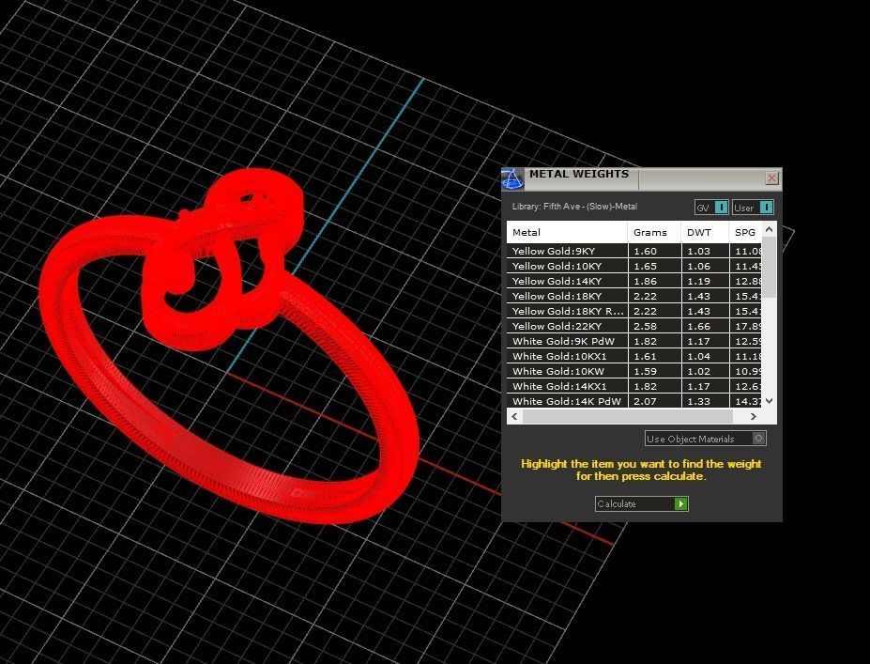Click the horizontal scrollbar thumb
Viewport: 870px width, 664px height.
[628, 416]
